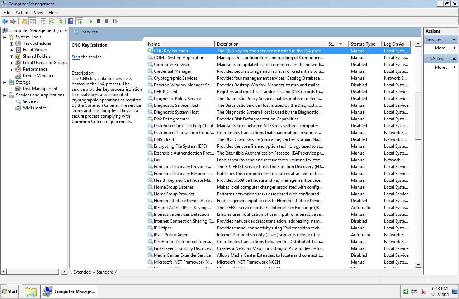Click the blue Back arrow in toolbar
Screen dimensions: 459x299
tap(5, 21)
